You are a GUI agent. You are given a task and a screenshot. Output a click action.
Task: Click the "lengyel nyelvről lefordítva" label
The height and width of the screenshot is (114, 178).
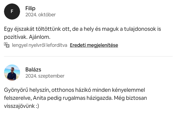pos(39,45)
